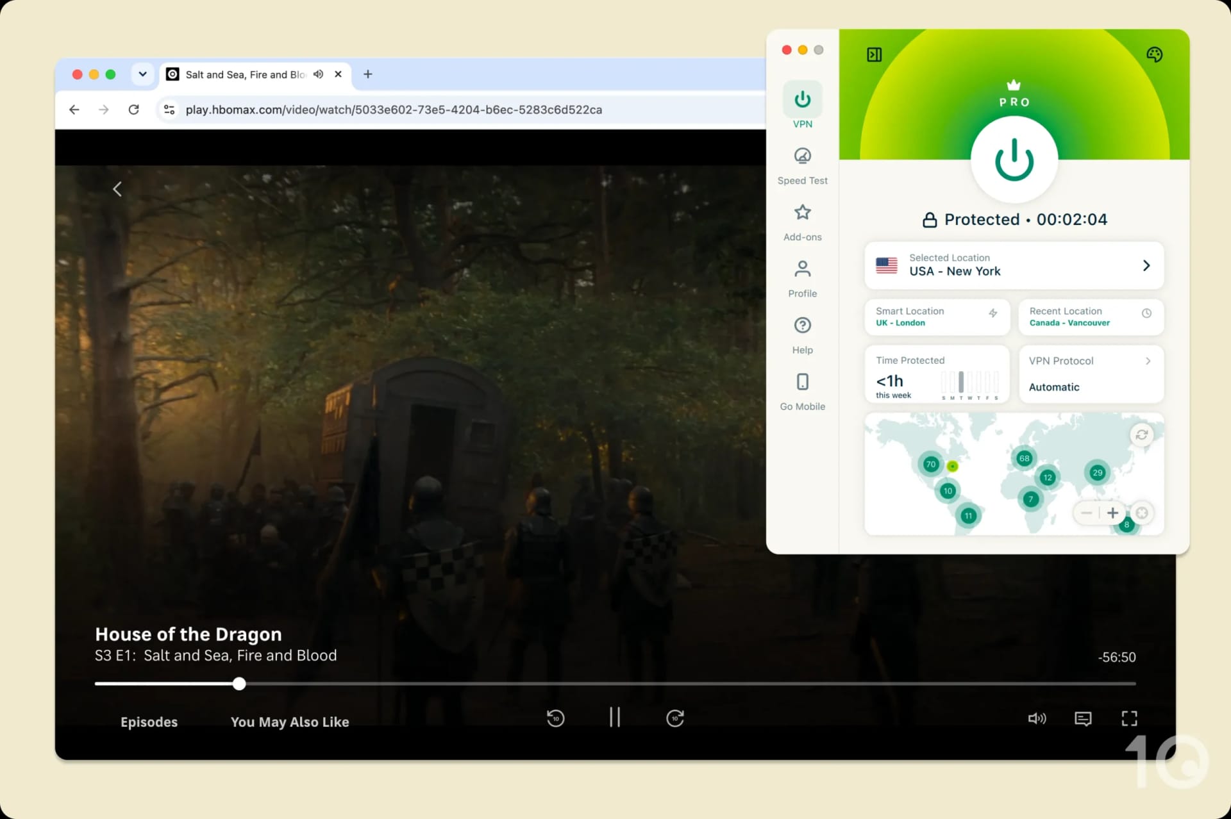Close the Salt and Sea tab
This screenshot has width=1231, height=819.
338,74
